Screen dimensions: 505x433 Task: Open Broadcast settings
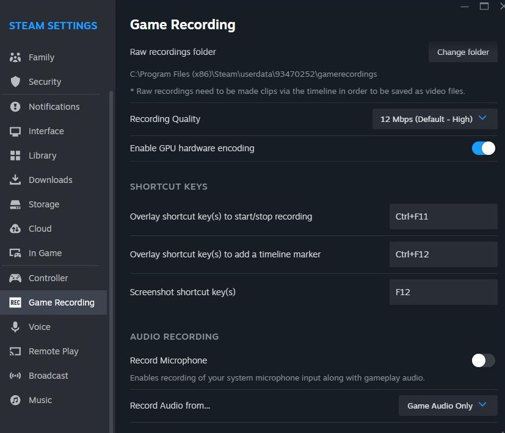(48, 376)
